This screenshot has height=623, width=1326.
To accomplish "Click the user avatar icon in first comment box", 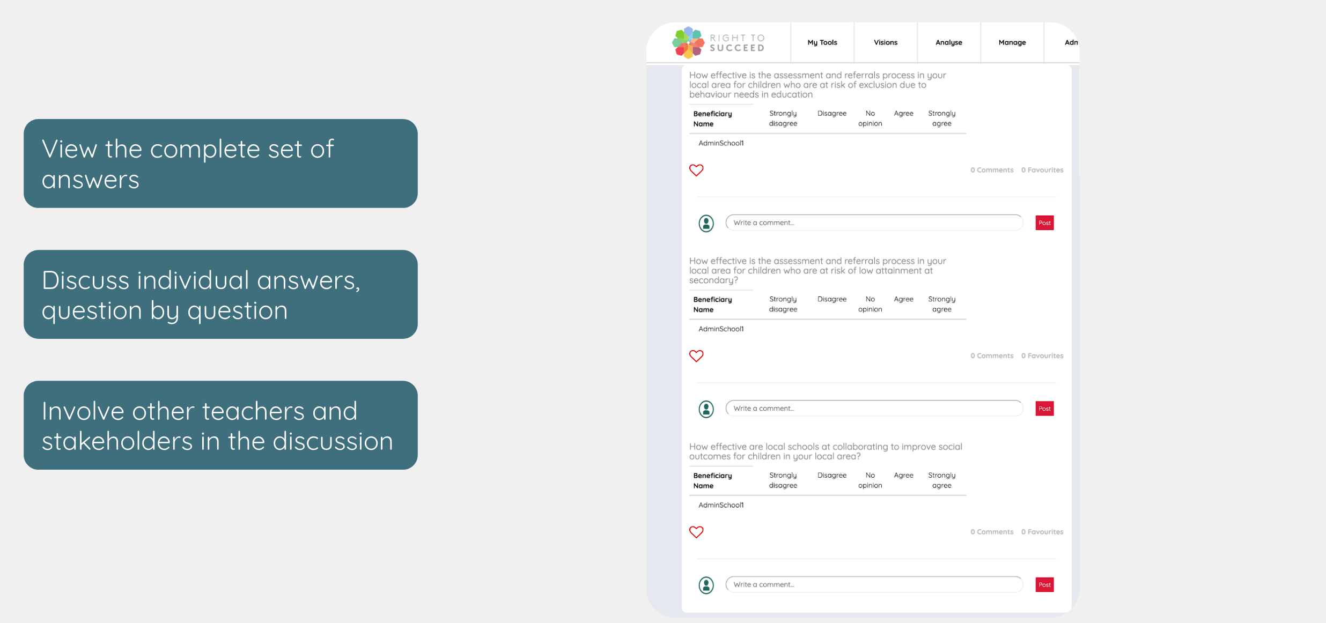I will pos(706,222).
